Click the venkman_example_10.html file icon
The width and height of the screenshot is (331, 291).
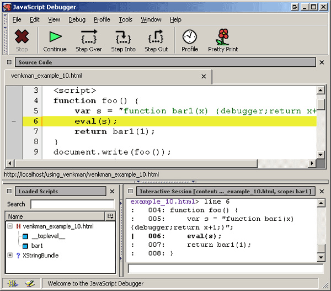(18, 226)
